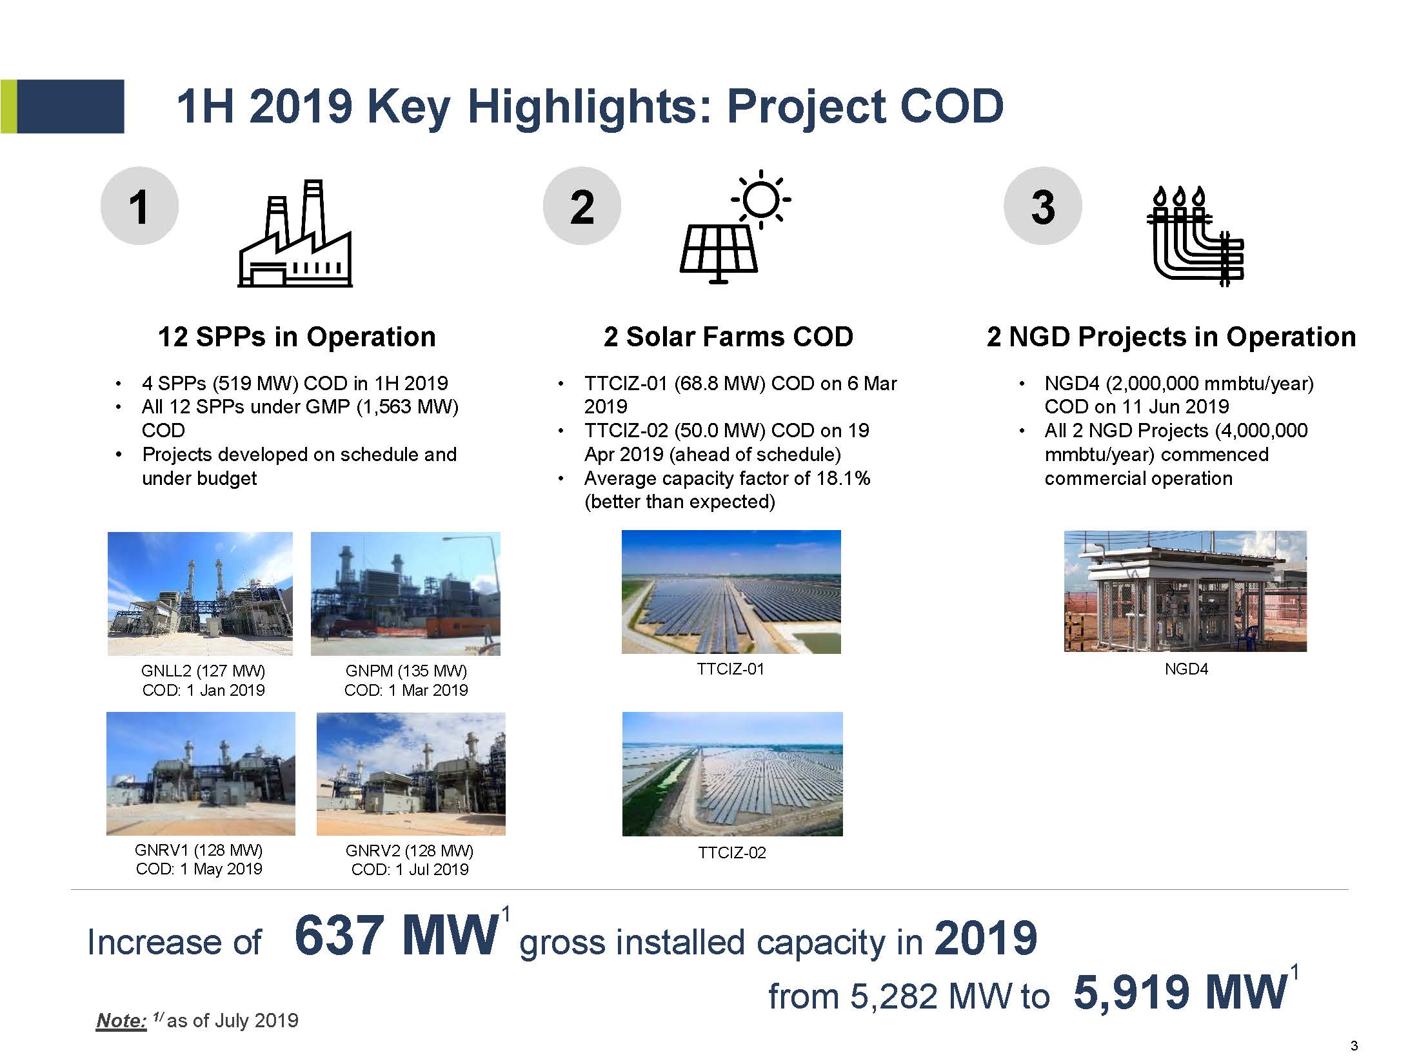Open the NGD4 gas station photo
1419x1064 pixels.
tap(1186, 591)
